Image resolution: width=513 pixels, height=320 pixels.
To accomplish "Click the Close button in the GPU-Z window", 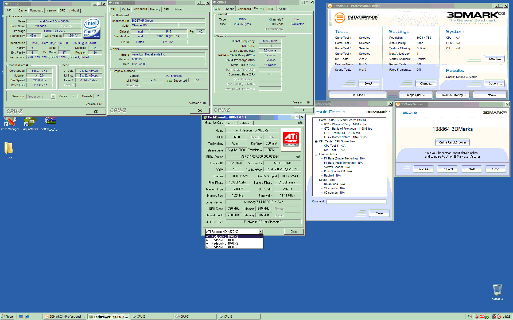I will pos(294,232).
